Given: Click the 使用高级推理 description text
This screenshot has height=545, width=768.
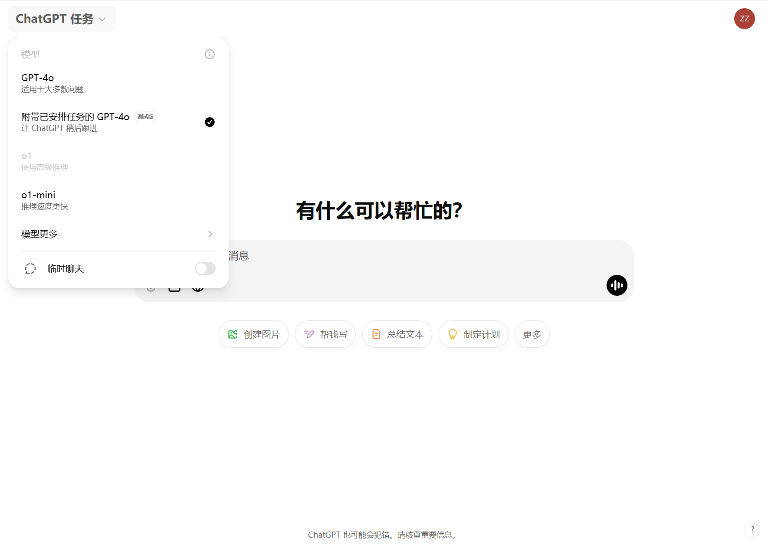Looking at the screenshot, I should [x=45, y=167].
